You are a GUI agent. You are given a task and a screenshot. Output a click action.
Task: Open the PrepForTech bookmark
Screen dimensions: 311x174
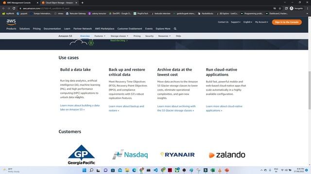141,14
